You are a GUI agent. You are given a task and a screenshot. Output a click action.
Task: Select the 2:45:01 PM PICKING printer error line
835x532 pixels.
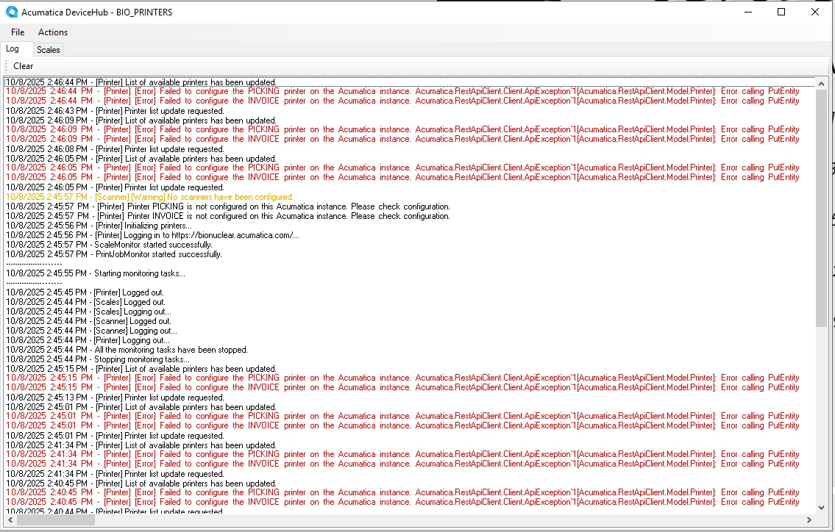402,417
